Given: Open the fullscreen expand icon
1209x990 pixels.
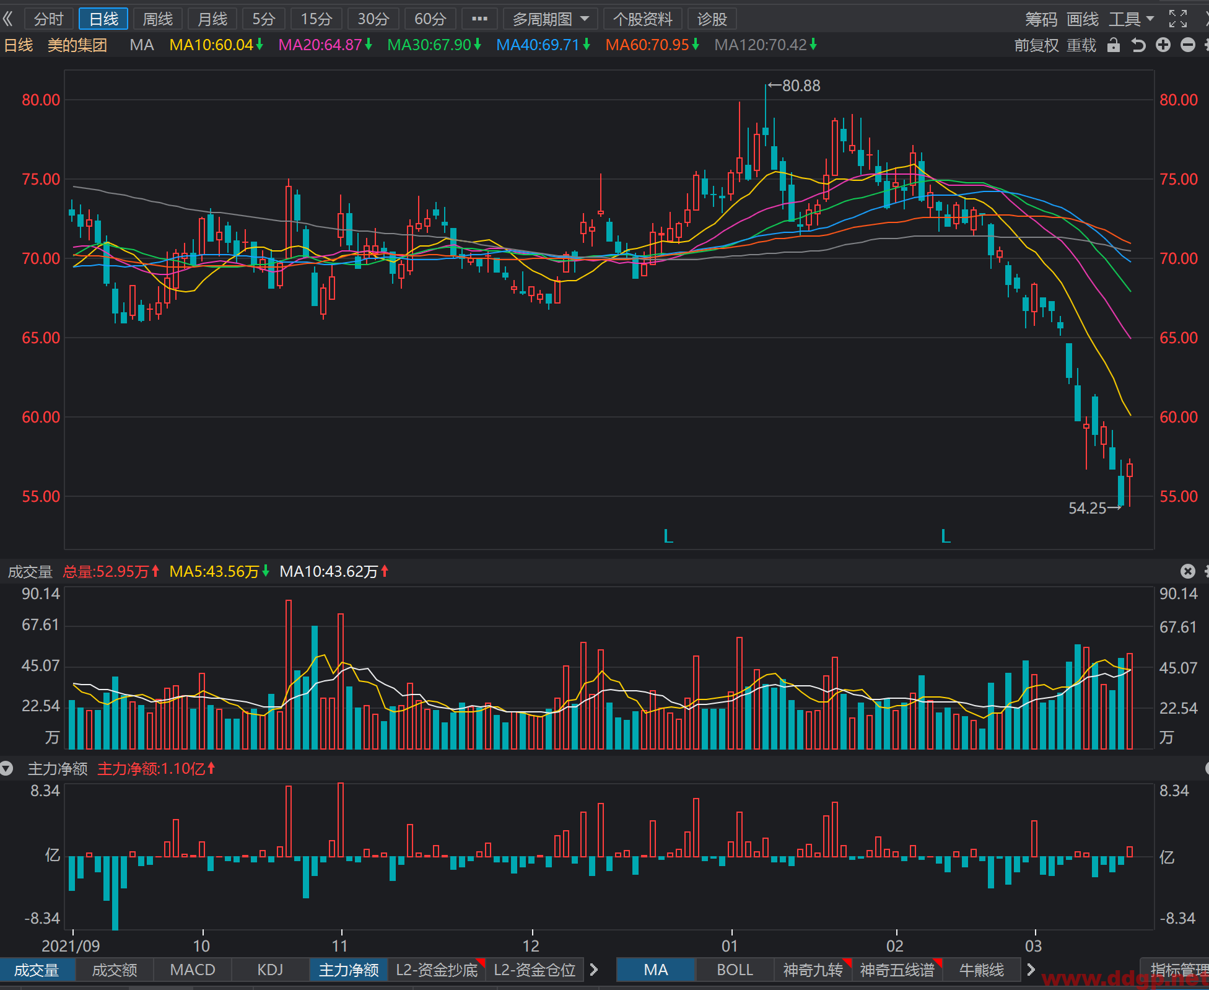Looking at the screenshot, I should click(x=1177, y=19).
